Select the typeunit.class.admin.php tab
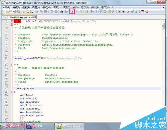Viewport: 167px width, 130px height. coord(20,17)
